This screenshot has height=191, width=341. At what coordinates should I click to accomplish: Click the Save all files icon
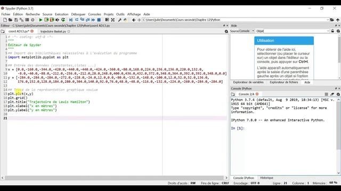(x=21, y=20)
